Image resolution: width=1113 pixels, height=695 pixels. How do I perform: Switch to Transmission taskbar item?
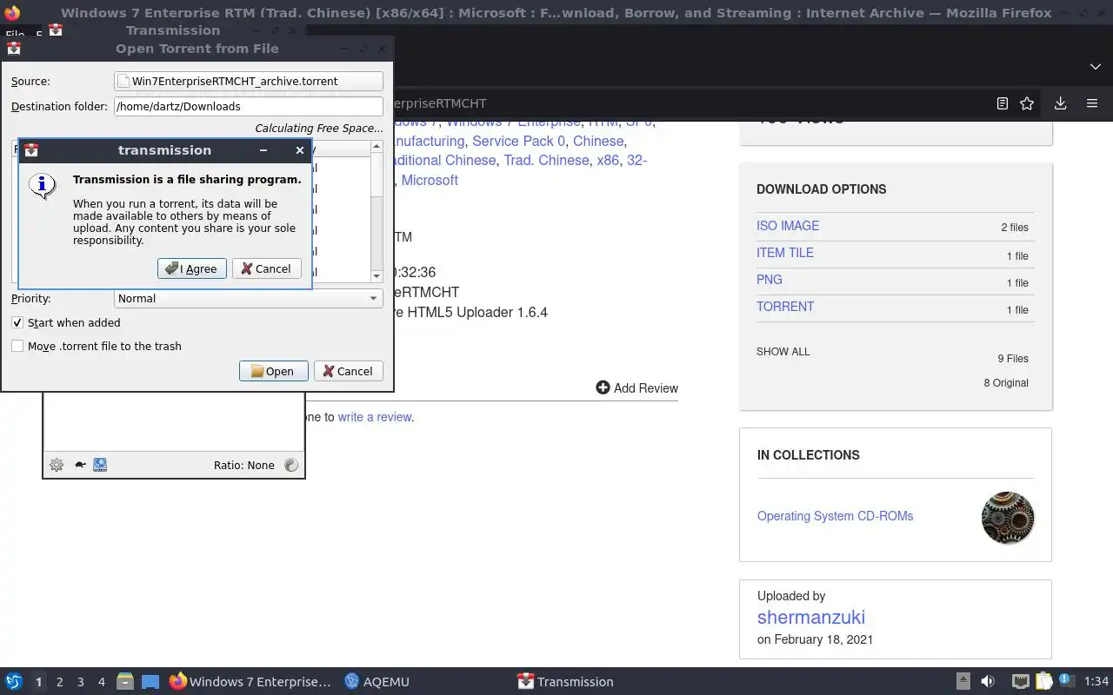[566, 682]
